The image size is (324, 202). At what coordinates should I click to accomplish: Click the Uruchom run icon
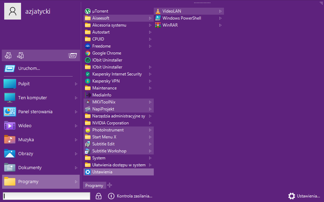point(9,68)
